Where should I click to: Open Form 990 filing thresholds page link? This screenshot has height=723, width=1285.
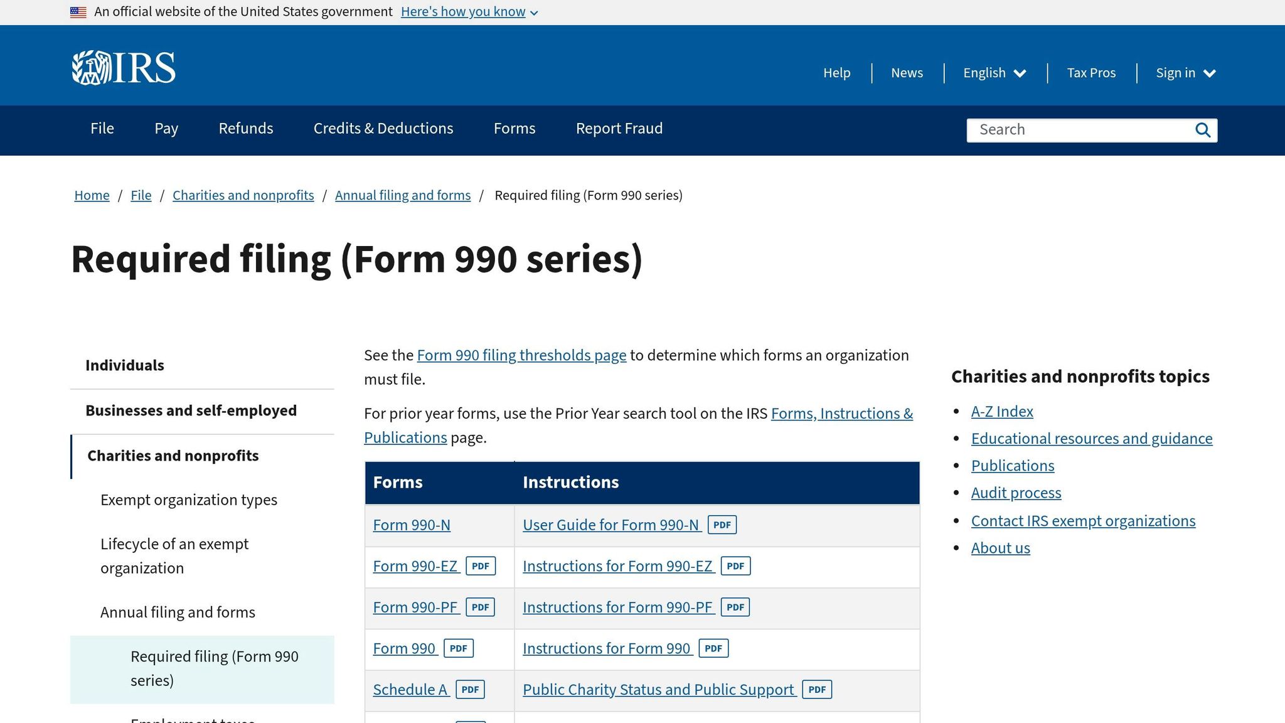point(521,355)
